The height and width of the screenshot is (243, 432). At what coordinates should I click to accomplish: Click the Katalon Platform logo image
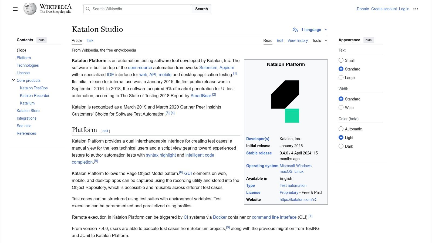285,102
